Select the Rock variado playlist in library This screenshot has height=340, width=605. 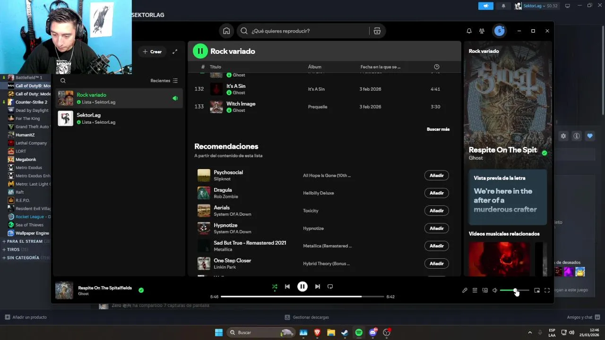coord(118,98)
